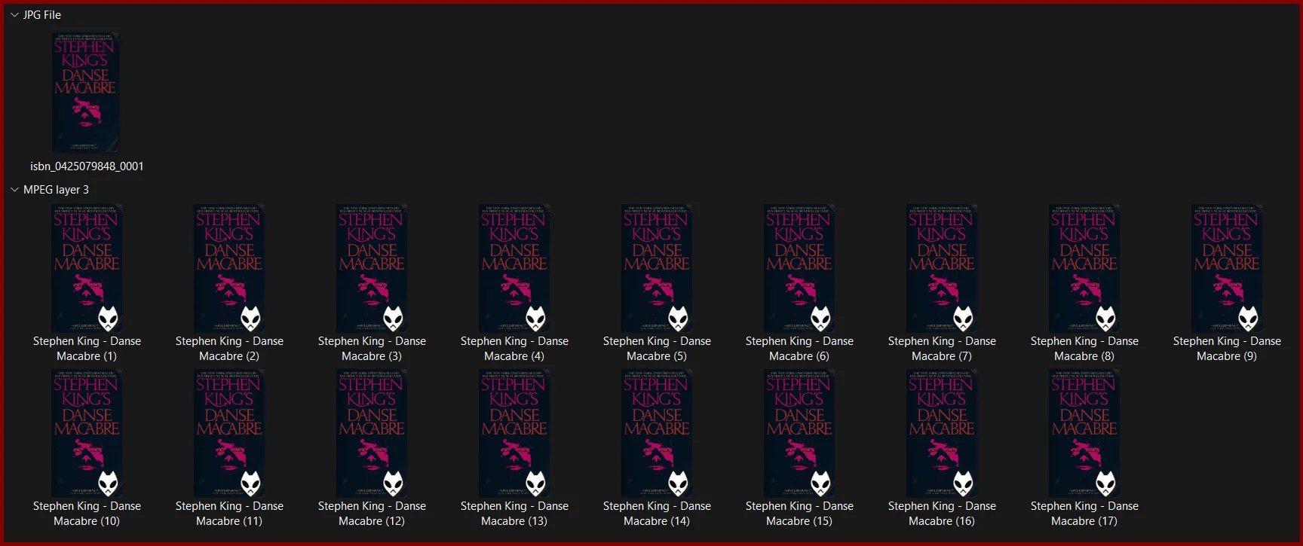Choose Danse Macabre (11) audio file icon
Screen dimensions: 1303x546
click(229, 433)
